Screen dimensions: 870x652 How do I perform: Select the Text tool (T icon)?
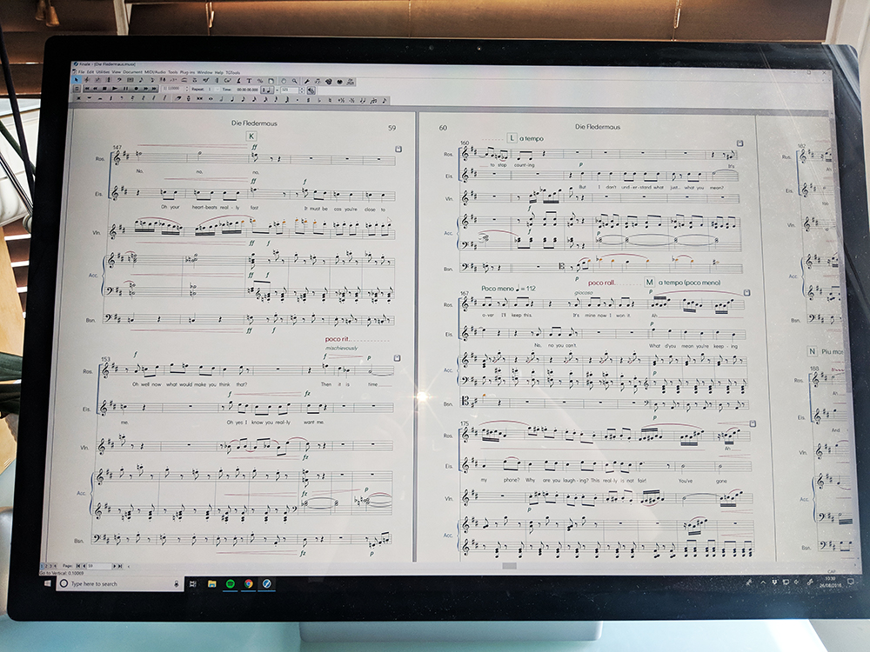point(249,81)
